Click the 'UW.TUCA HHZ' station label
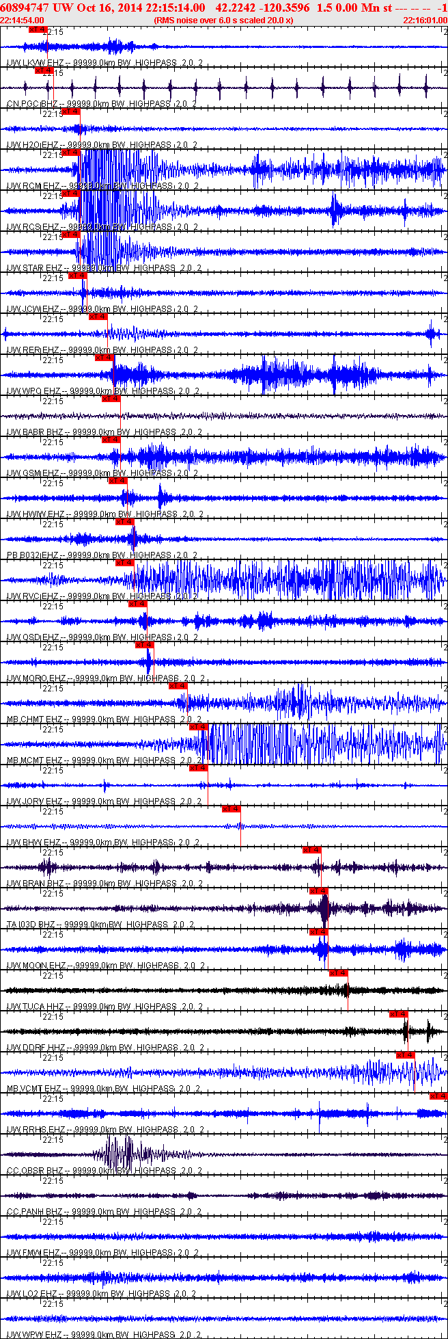Image resolution: width=448 pixels, height=1339 pixels. click(36, 1007)
